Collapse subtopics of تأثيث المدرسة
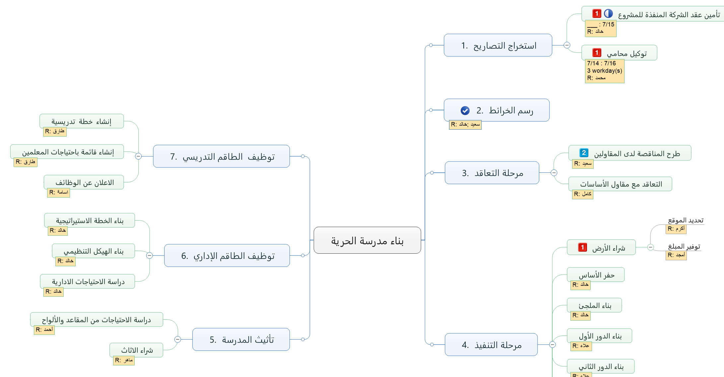The height and width of the screenshot is (377, 724). [178, 339]
